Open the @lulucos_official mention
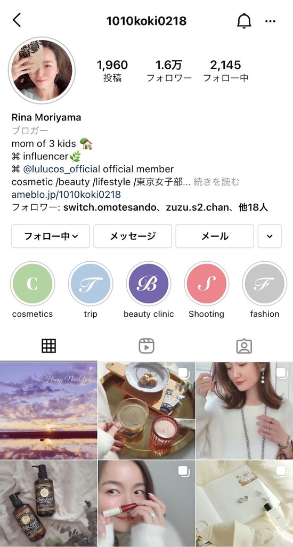This screenshot has width=293, height=547. point(61,169)
